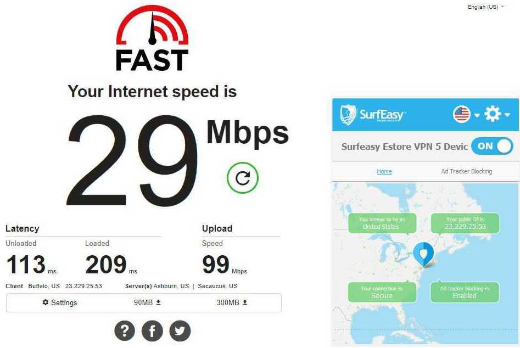Screen dimensions: 520x348
Task: Click the FAST speedometer logo
Action: (x=152, y=38)
